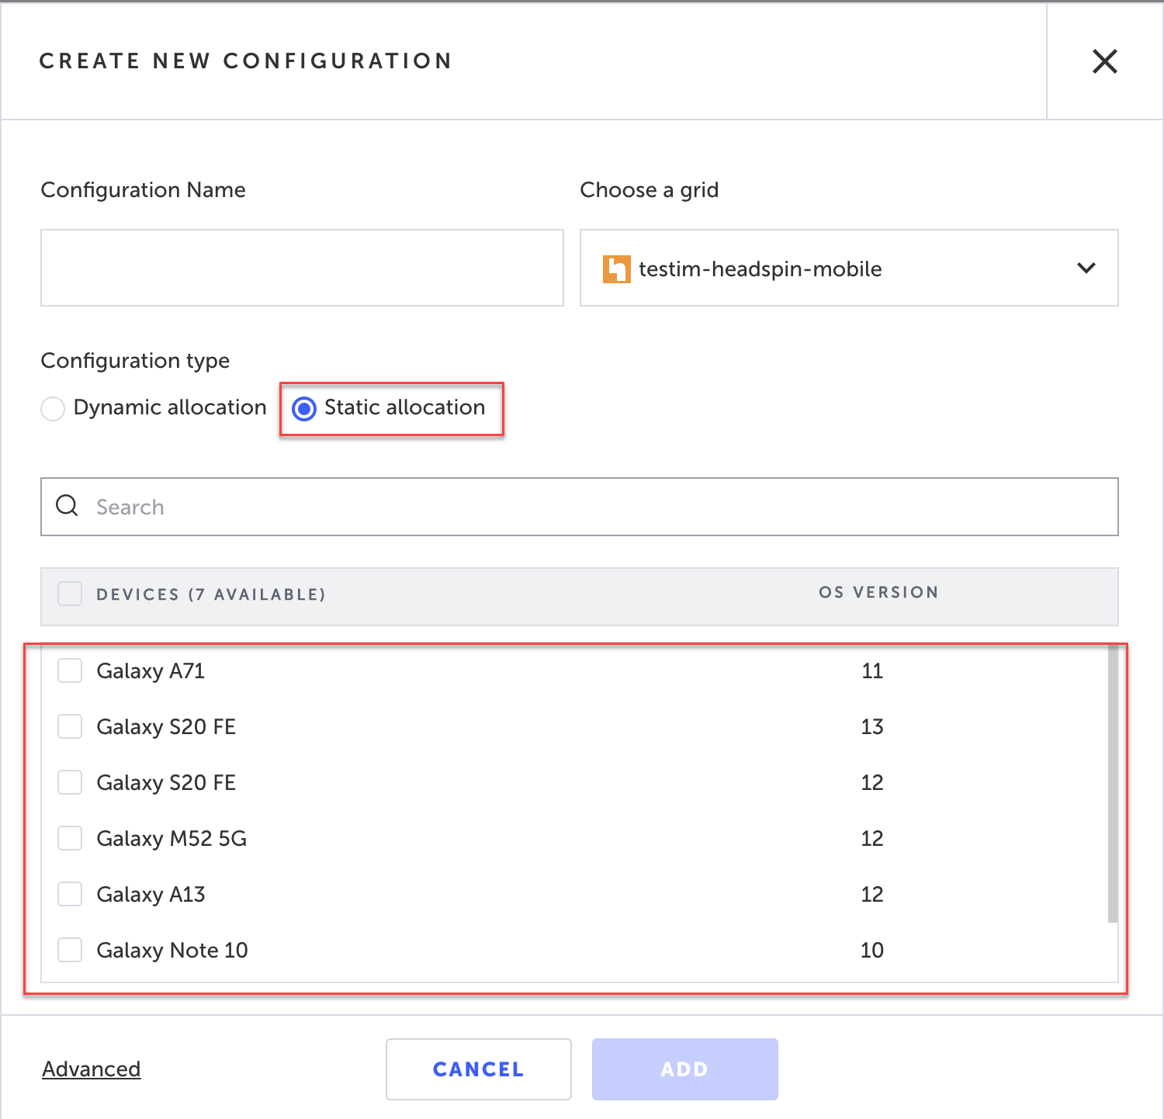Focus the device Search field

pyautogui.click(x=590, y=507)
